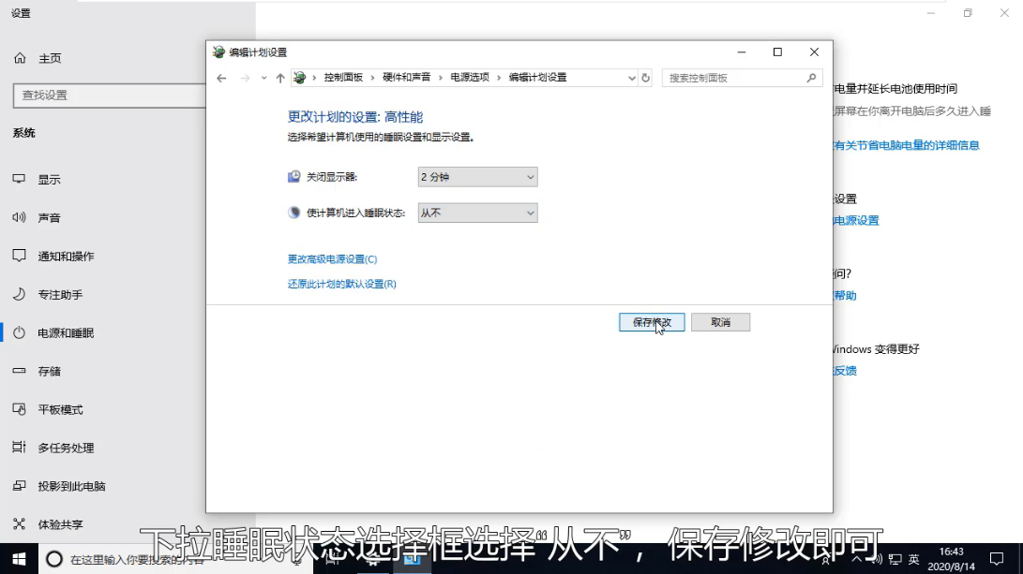Click the search magnifier in Control Panel
This screenshot has height=574, width=1023.
tap(812, 78)
